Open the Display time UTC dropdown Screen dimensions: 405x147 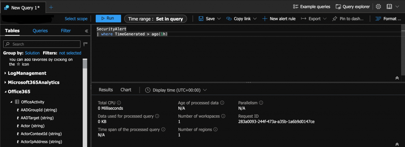176,90
